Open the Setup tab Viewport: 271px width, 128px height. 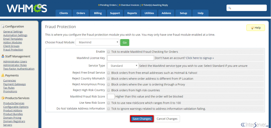pos(183,13)
